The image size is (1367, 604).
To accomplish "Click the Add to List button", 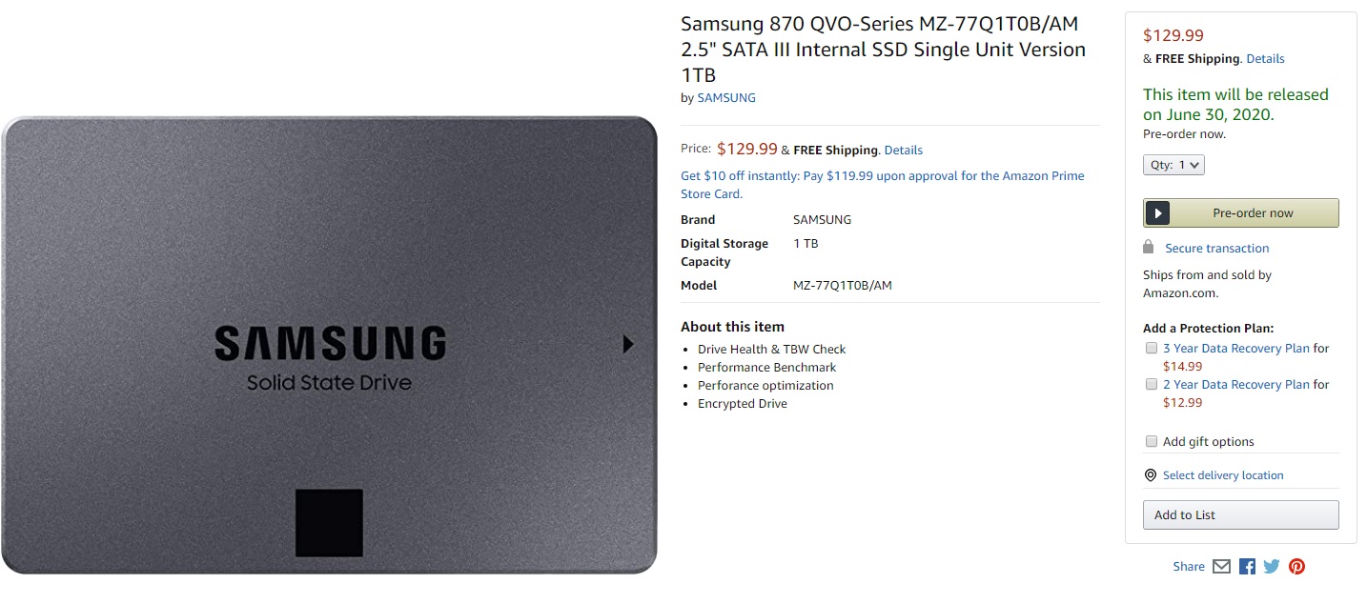I will (x=1241, y=515).
